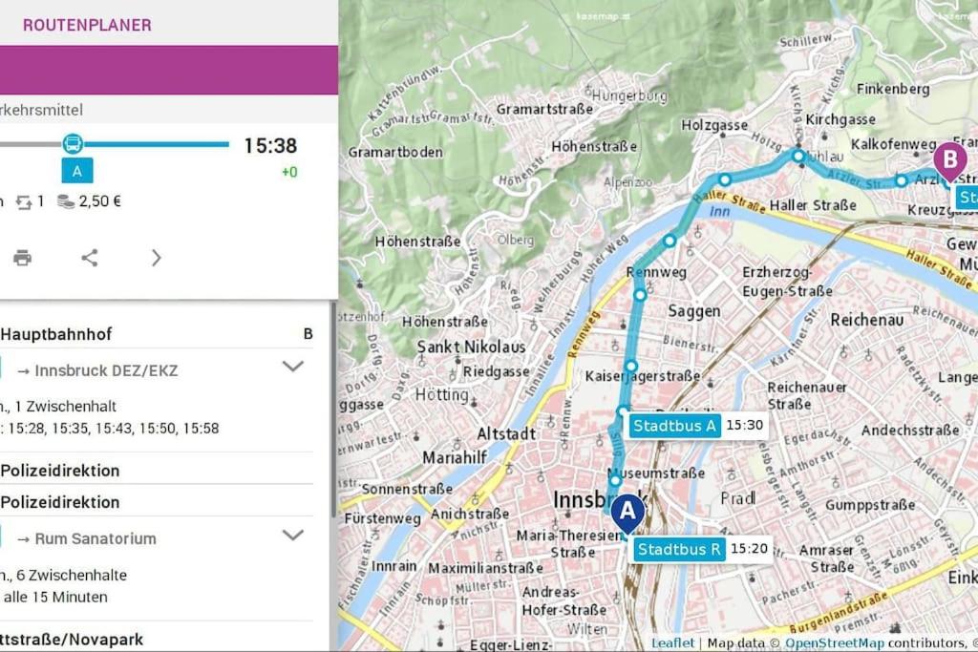Image resolution: width=978 pixels, height=652 pixels.
Task: Open the ROUTENPLANER heading tab
Action: (x=87, y=25)
